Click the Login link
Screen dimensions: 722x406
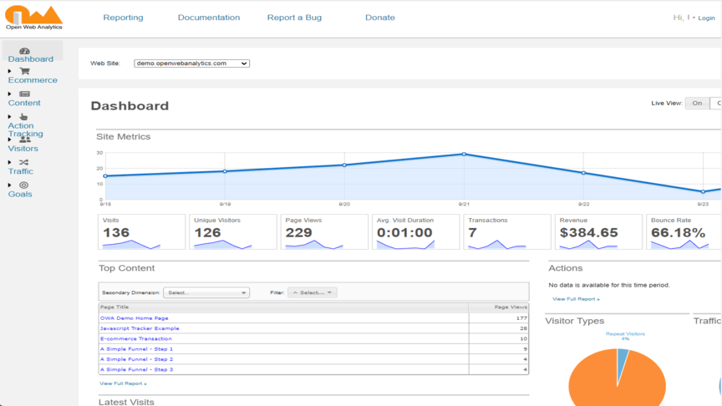pyautogui.click(x=706, y=18)
